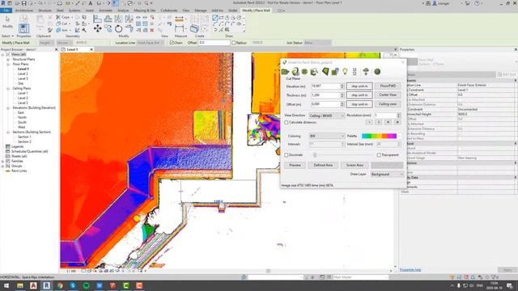Click the Cut geometry icon
The image size is (518, 291).
pyautogui.click(x=58, y=23)
